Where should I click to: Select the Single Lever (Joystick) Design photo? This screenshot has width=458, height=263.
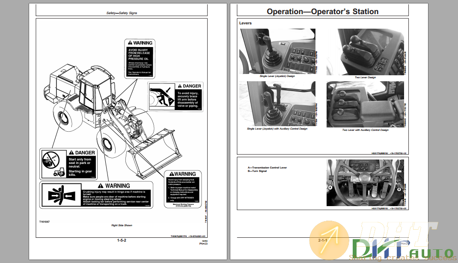(x=277, y=51)
